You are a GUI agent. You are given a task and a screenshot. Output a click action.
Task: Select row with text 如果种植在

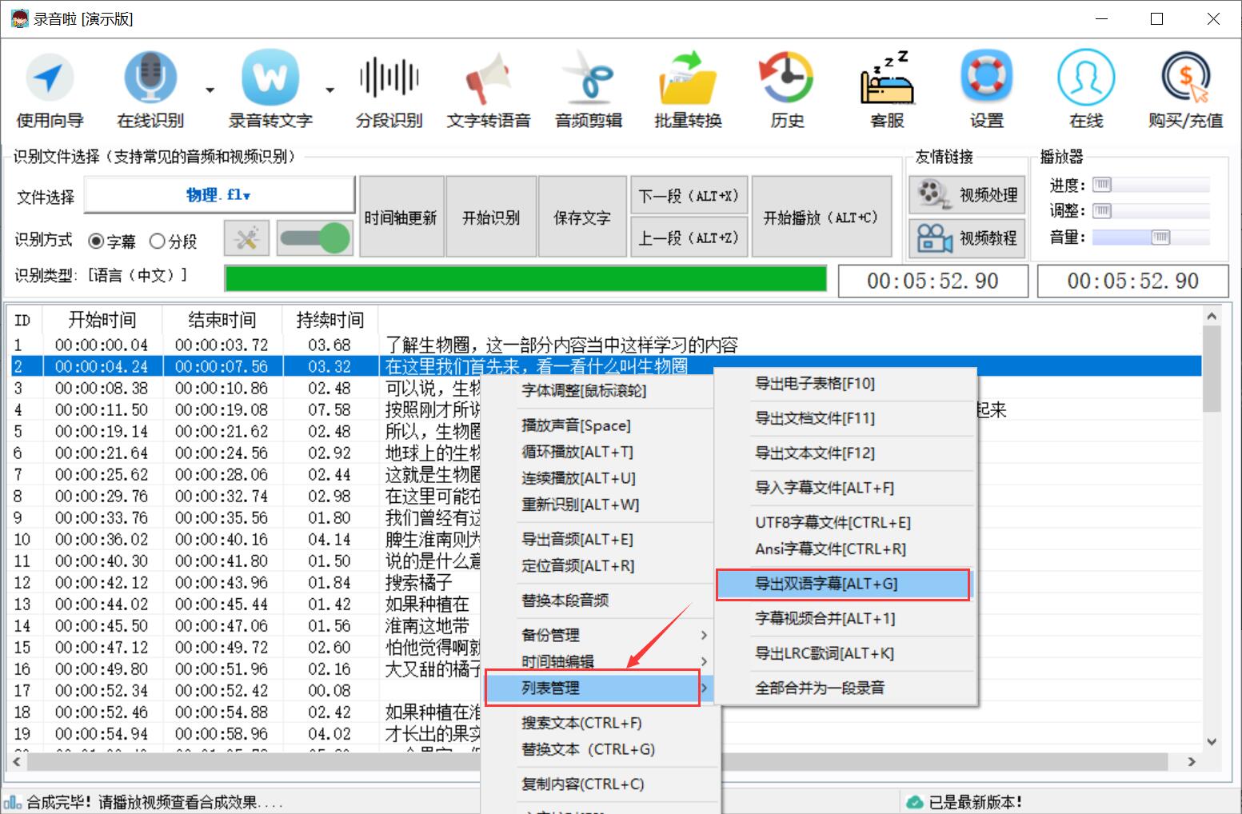pos(605,604)
